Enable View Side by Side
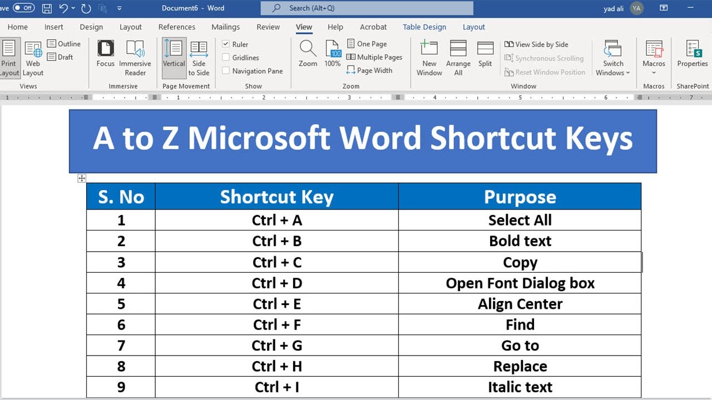The height and width of the screenshot is (400, 712). [536, 44]
